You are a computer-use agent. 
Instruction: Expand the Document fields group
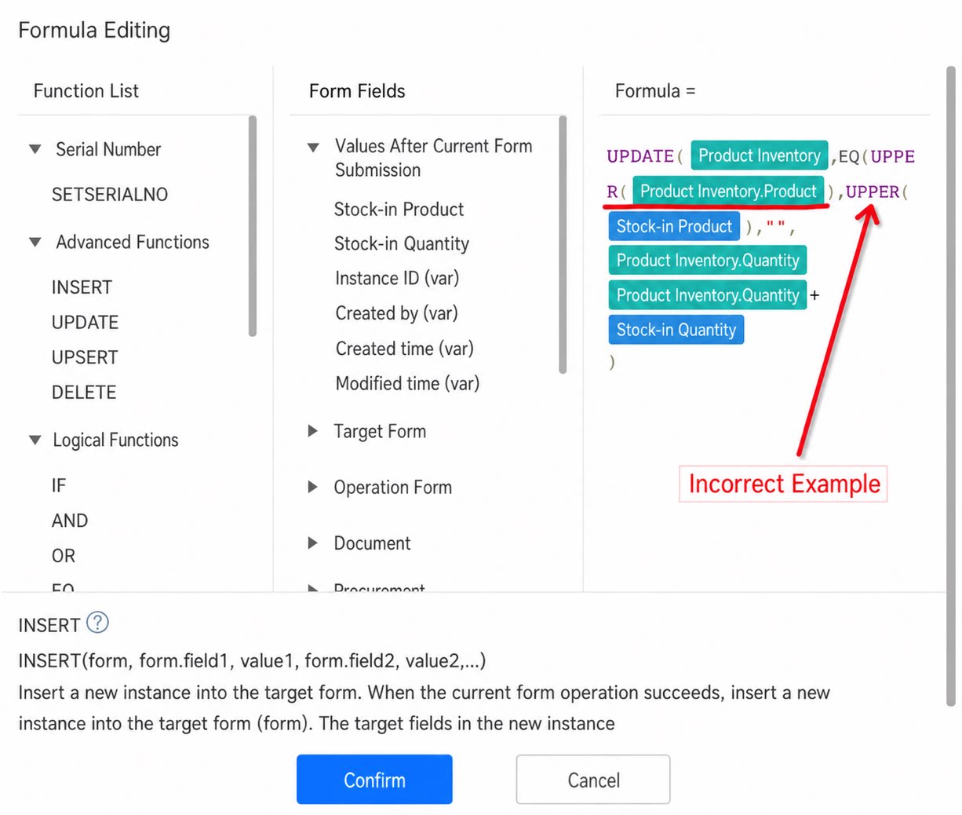313,543
